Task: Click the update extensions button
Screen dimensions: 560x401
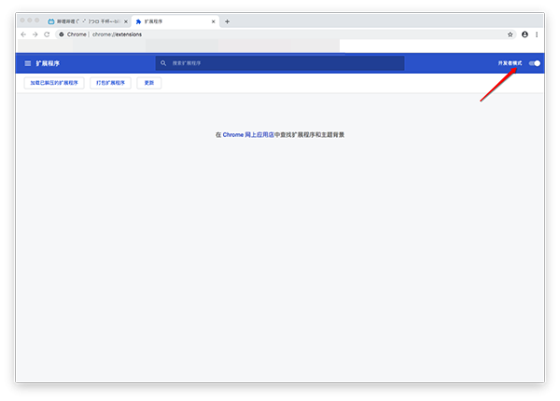Action: click(x=149, y=83)
